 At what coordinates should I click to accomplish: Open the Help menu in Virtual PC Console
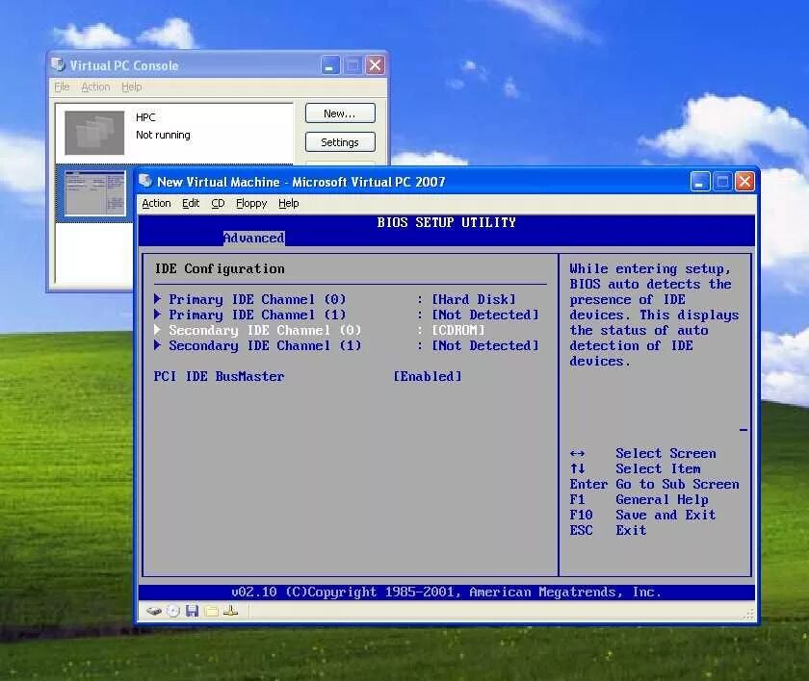coord(132,87)
